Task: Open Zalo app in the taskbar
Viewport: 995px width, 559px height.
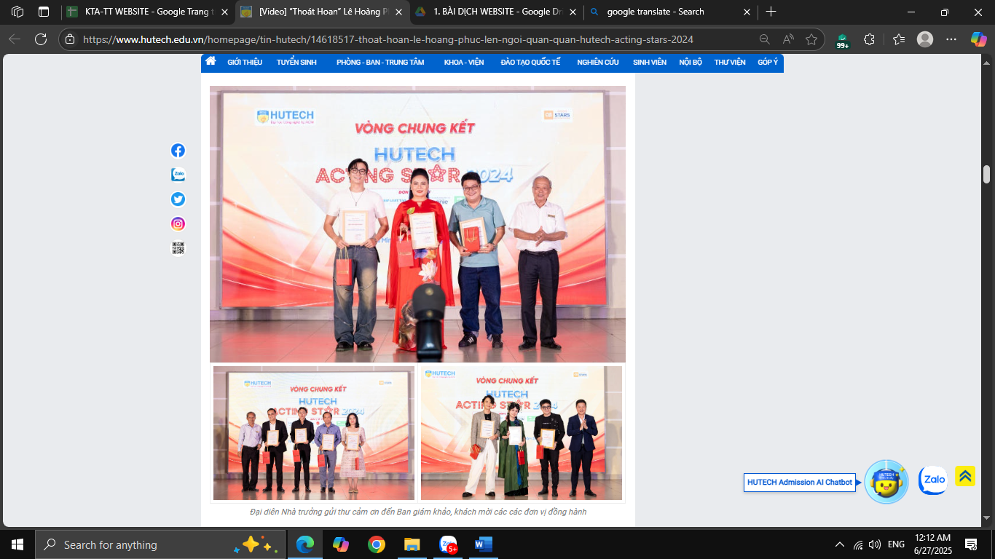Action: tap(447, 544)
